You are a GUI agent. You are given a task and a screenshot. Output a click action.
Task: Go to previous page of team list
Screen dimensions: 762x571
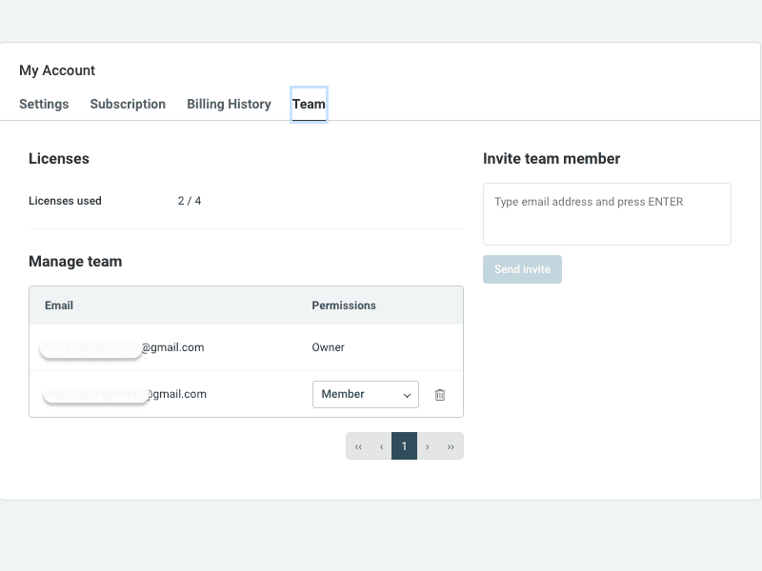(381, 446)
